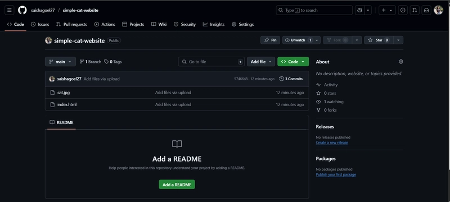The height and width of the screenshot is (202, 450).
Task: Pin this repository
Action: (270, 40)
